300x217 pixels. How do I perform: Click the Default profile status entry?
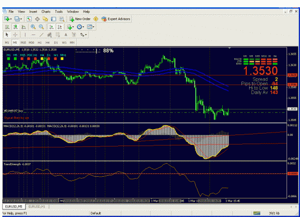pyautogui.click(x=96, y=213)
